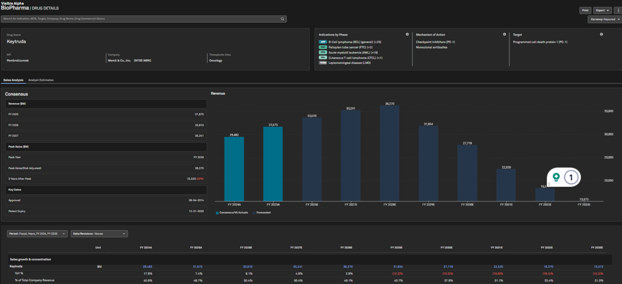Toggle the Forecasted legend series
The height and width of the screenshot is (284, 622).
(263, 213)
